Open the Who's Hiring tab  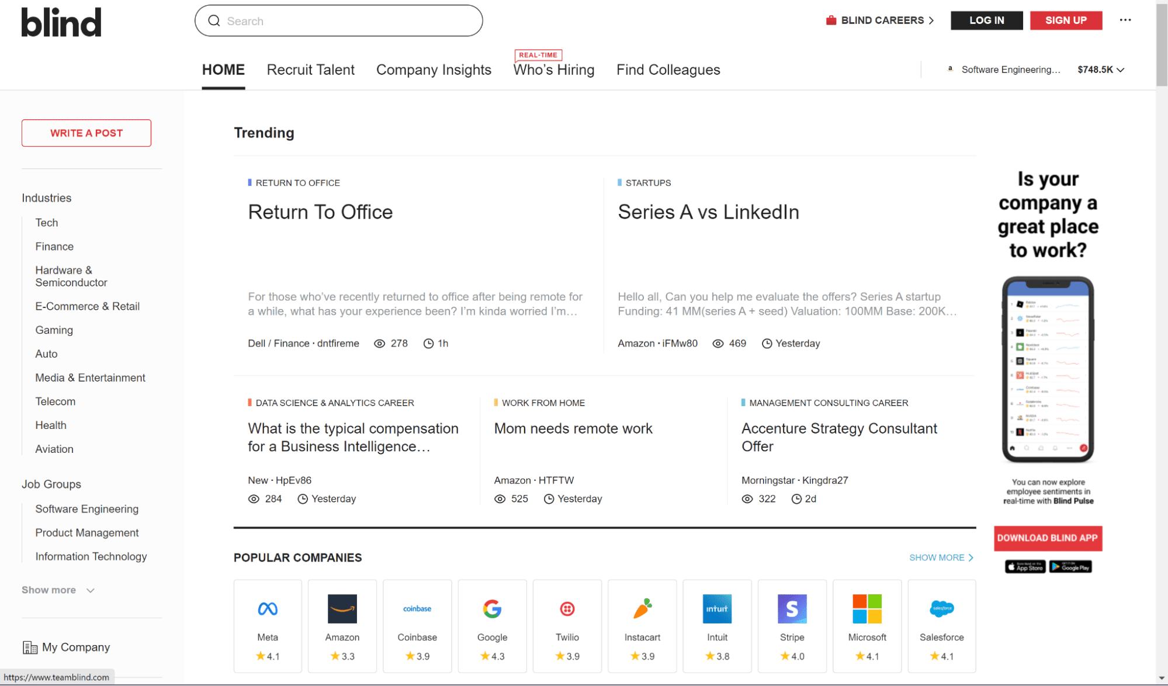click(x=554, y=70)
